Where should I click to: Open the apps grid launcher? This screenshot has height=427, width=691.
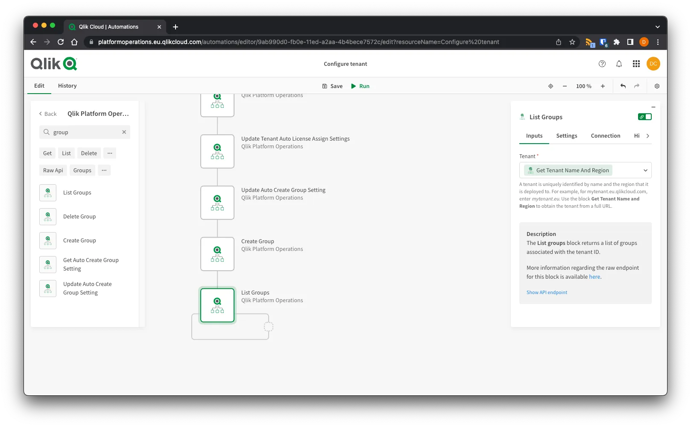[x=636, y=64]
